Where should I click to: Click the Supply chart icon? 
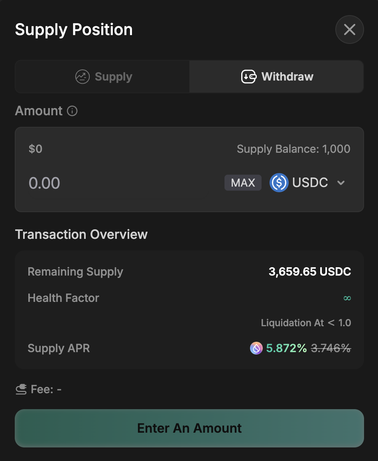point(83,77)
